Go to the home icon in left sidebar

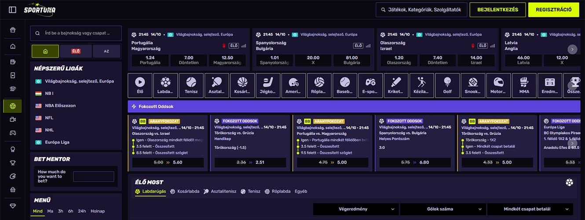point(12,46)
